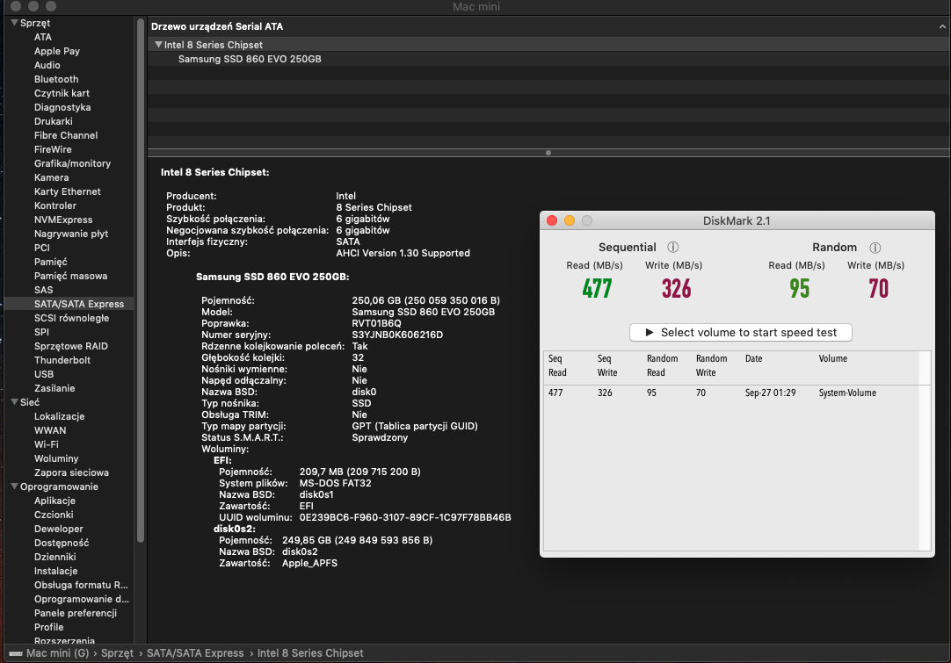This screenshot has width=951, height=663.
Task: Select Zasilanie in the sidebar
Action: [x=54, y=388]
